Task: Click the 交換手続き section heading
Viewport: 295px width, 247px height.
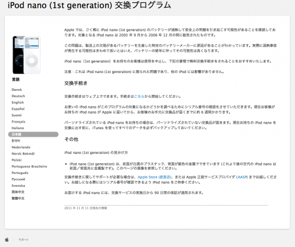Action: (x=76, y=83)
